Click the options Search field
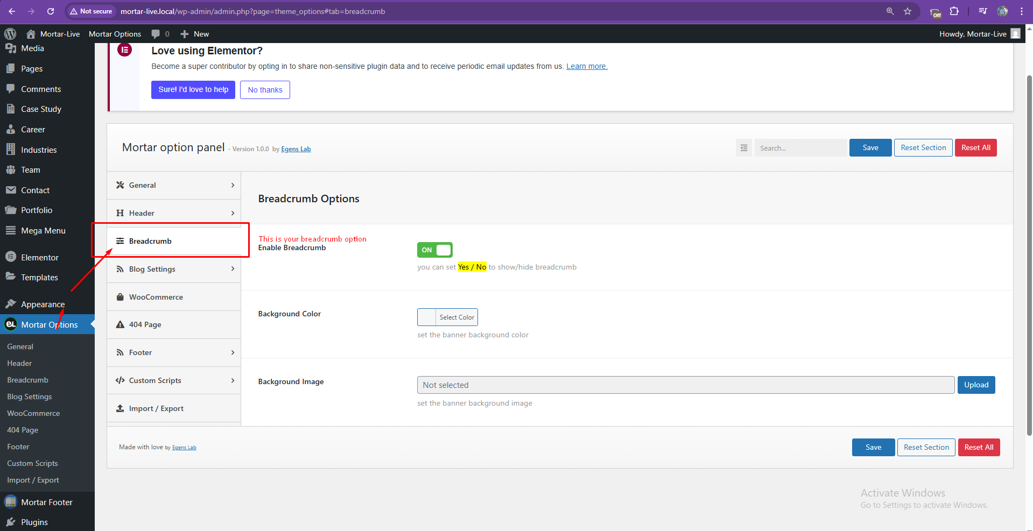This screenshot has height=531, width=1033. (x=800, y=148)
